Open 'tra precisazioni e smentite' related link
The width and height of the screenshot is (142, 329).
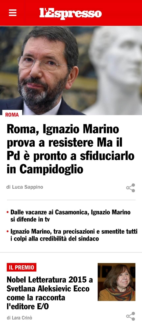[74, 235]
